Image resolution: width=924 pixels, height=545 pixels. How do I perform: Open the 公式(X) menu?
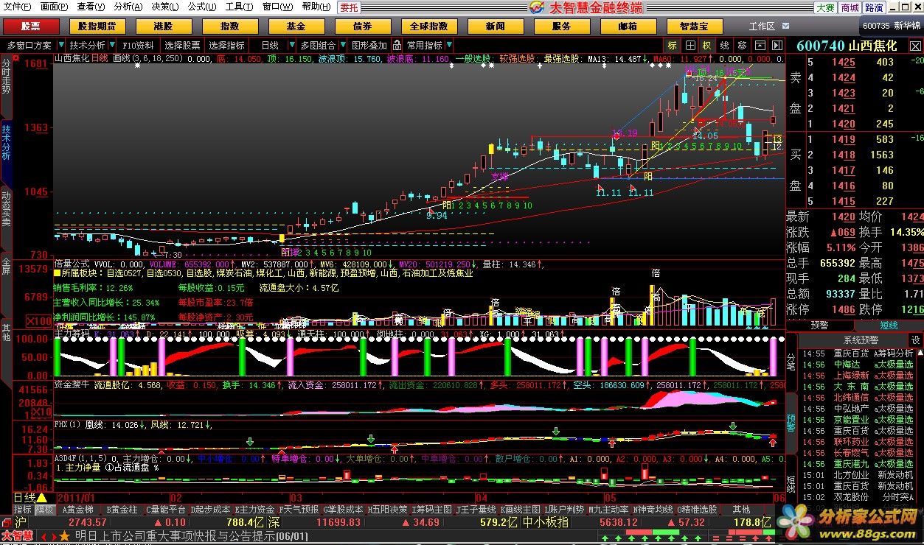point(201,7)
